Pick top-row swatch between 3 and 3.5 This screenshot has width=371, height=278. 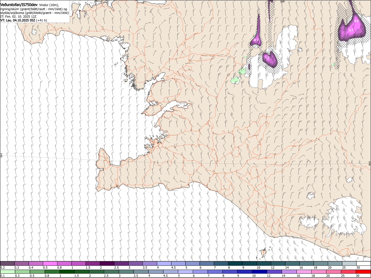click(x=135, y=263)
